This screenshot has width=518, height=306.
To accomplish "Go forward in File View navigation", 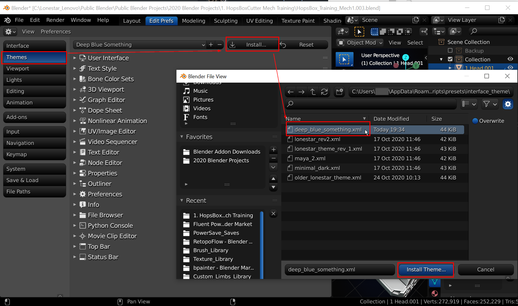I will [301, 92].
